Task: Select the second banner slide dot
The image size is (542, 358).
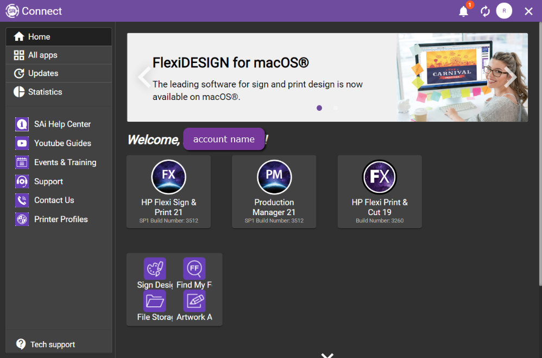Action: 335,108
